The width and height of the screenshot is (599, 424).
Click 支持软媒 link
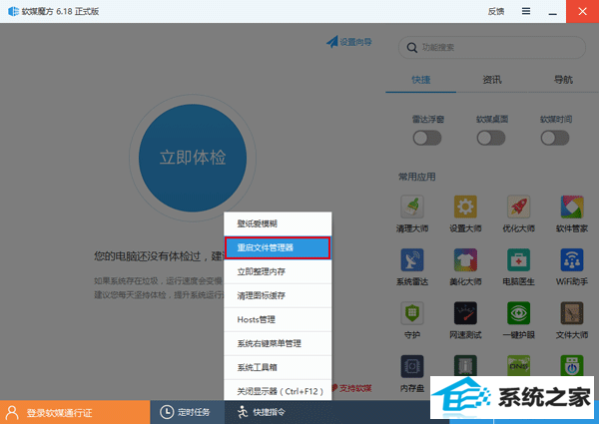point(351,388)
